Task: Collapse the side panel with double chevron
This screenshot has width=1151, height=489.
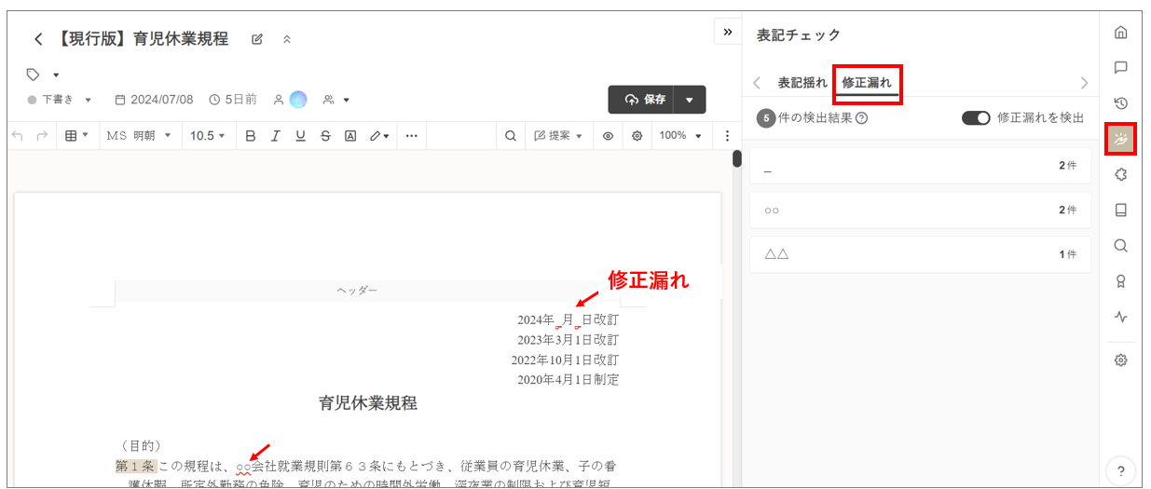Action: tap(727, 32)
